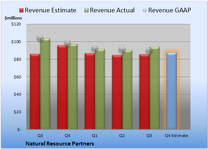Click the gray Revenue GAAP legend circle
This screenshot has height=149, width=208.
pos(145,10)
